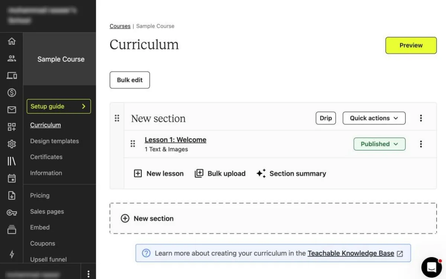Open the Lesson 1: Welcome link
Viewport: 446px width, 279px height.
(x=175, y=140)
